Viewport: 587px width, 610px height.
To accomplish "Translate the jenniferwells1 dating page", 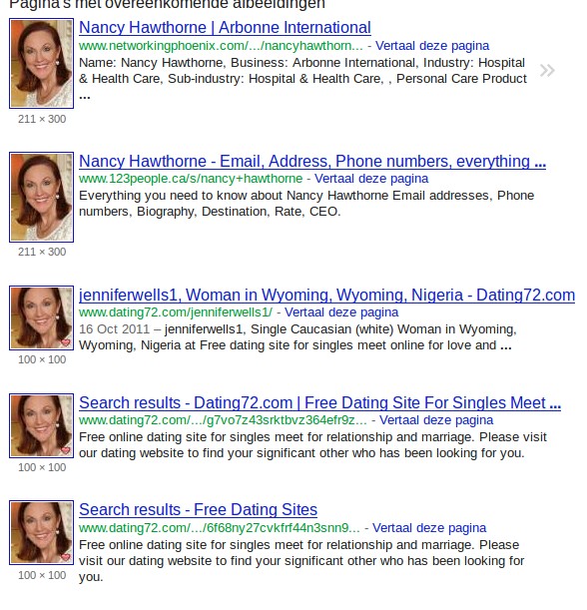I will pyautogui.click(x=341, y=312).
